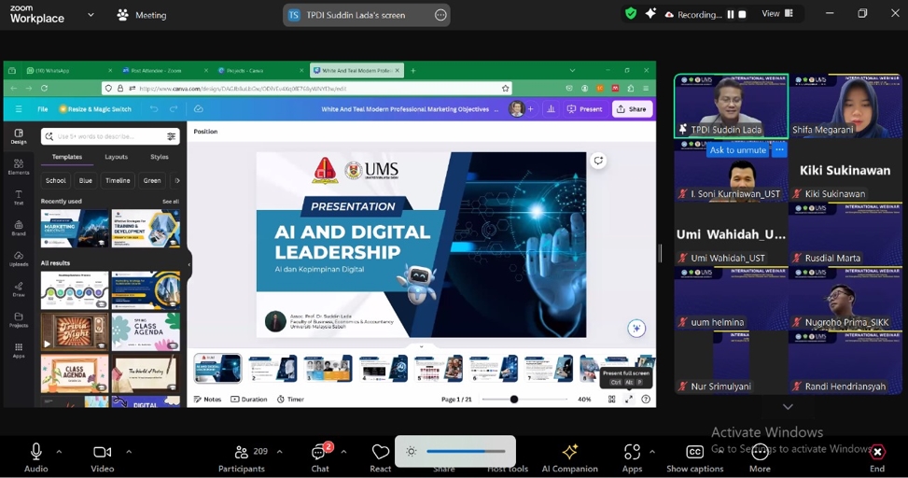Viewport: 908px width, 478px height.
Task: Click the Present button in Canva
Action: [x=585, y=109]
